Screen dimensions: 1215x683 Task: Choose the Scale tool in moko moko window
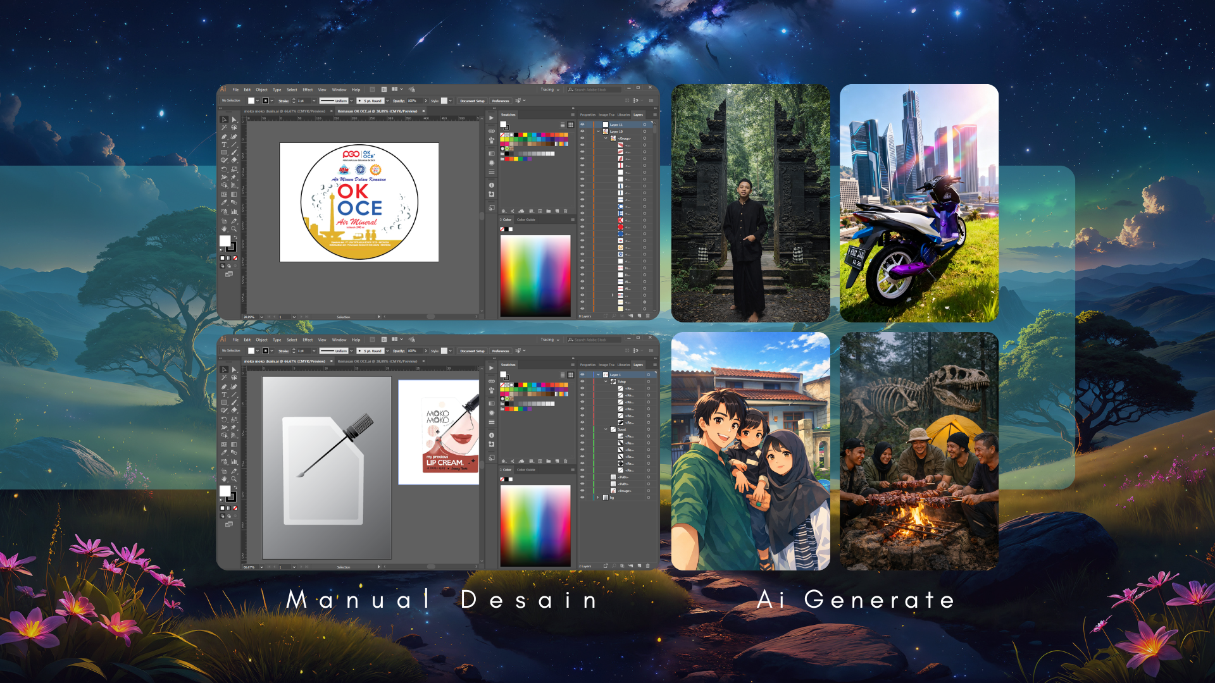coord(234,419)
